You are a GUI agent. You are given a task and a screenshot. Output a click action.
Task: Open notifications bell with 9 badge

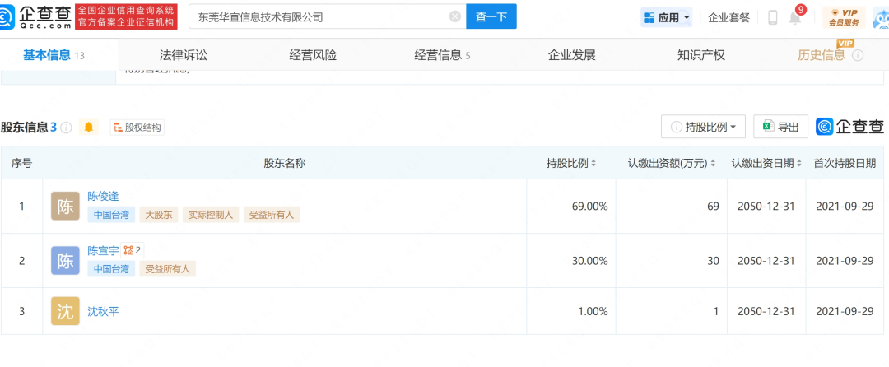[x=795, y=17]
